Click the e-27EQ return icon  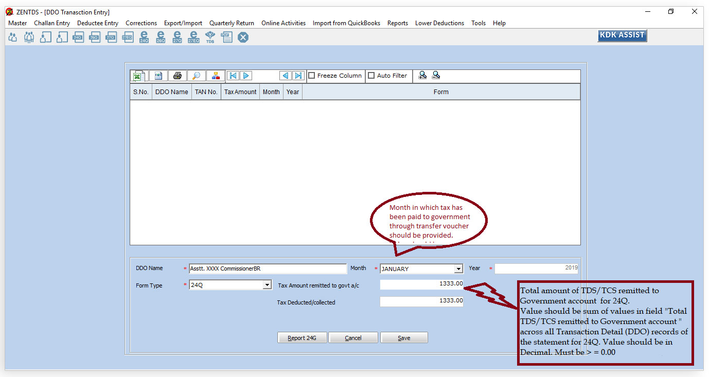point(193,37)
